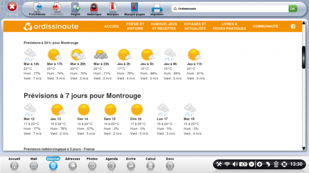This screenshot has height=173, width=309.
Task: Open the Historique browsing history
Action: point(94,9)
